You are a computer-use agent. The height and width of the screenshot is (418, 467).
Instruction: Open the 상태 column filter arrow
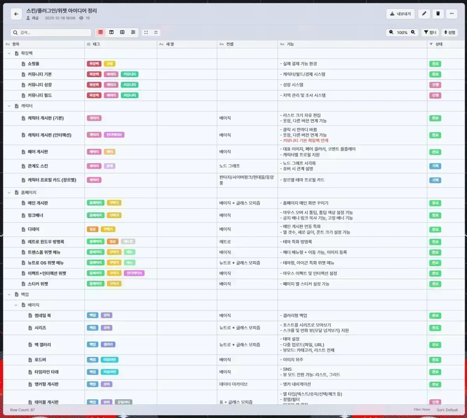(x=431, y=44)
